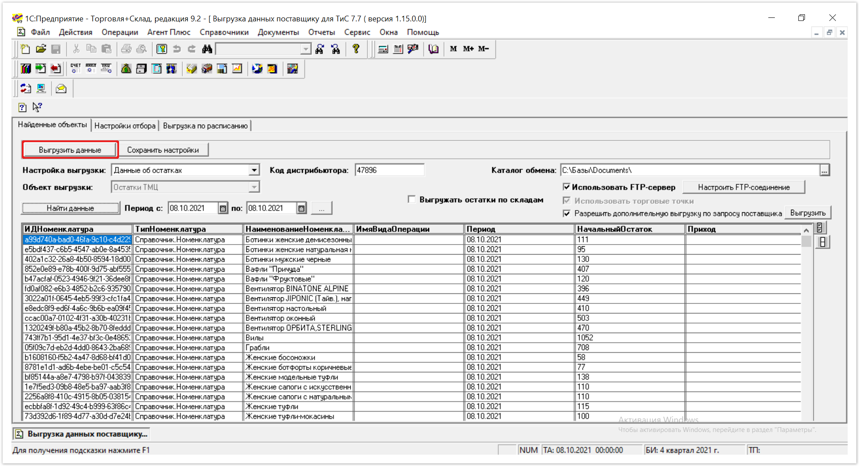Click the boxed question mark description icon
This screenshot has width=859, height=466.
[22, 107]
